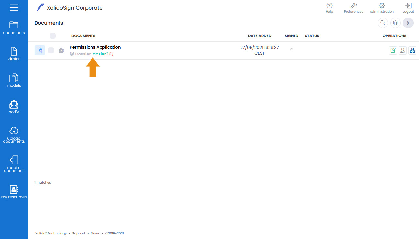Click the XolidoSign Corporate title
The height and width of the screenshot is (239, 419).
pos(75,8)
